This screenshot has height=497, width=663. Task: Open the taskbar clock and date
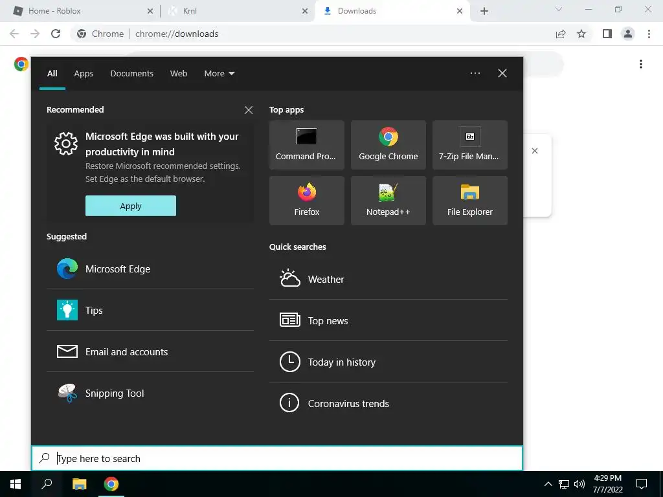coord(607,484)
